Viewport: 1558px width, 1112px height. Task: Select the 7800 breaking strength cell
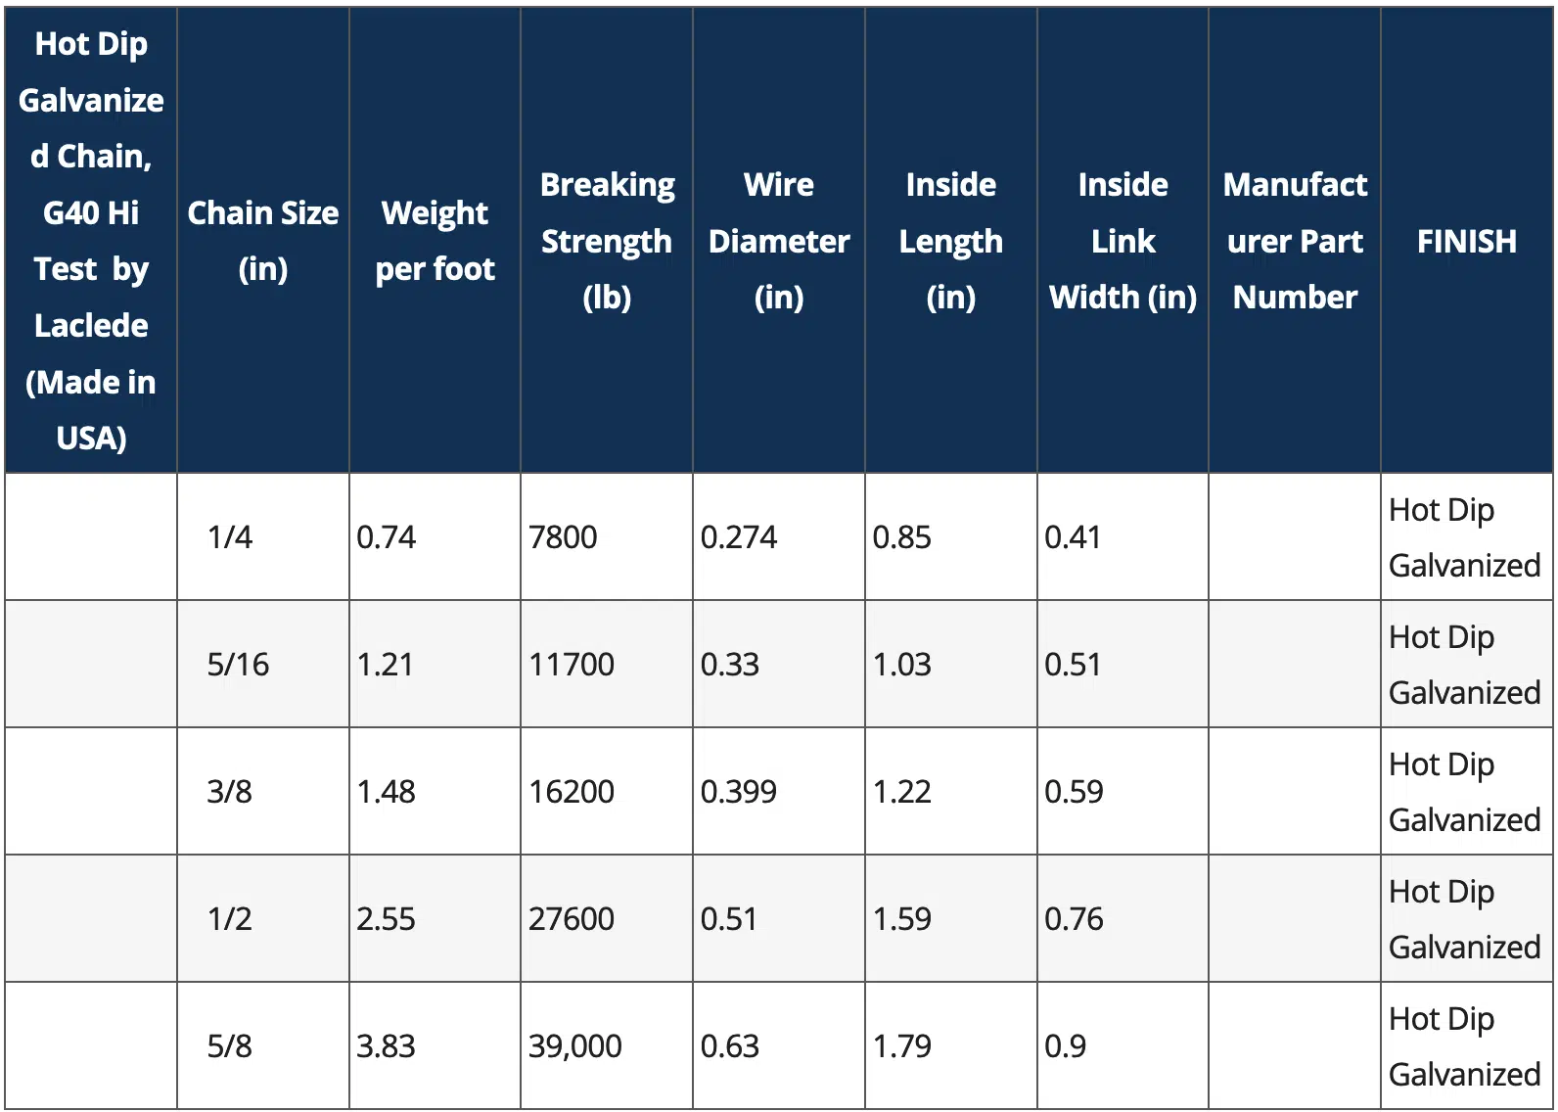click(x=563, y=537)
